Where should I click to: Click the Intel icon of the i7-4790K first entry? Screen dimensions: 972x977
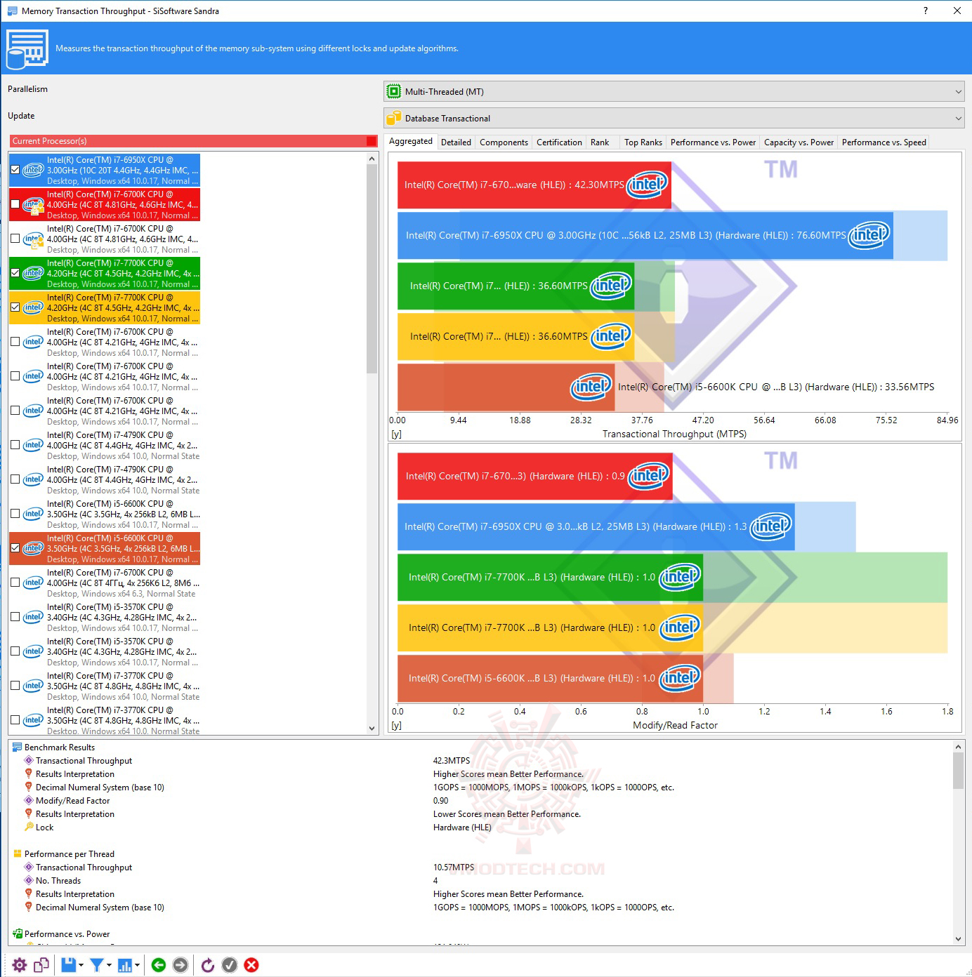[33, 445]
